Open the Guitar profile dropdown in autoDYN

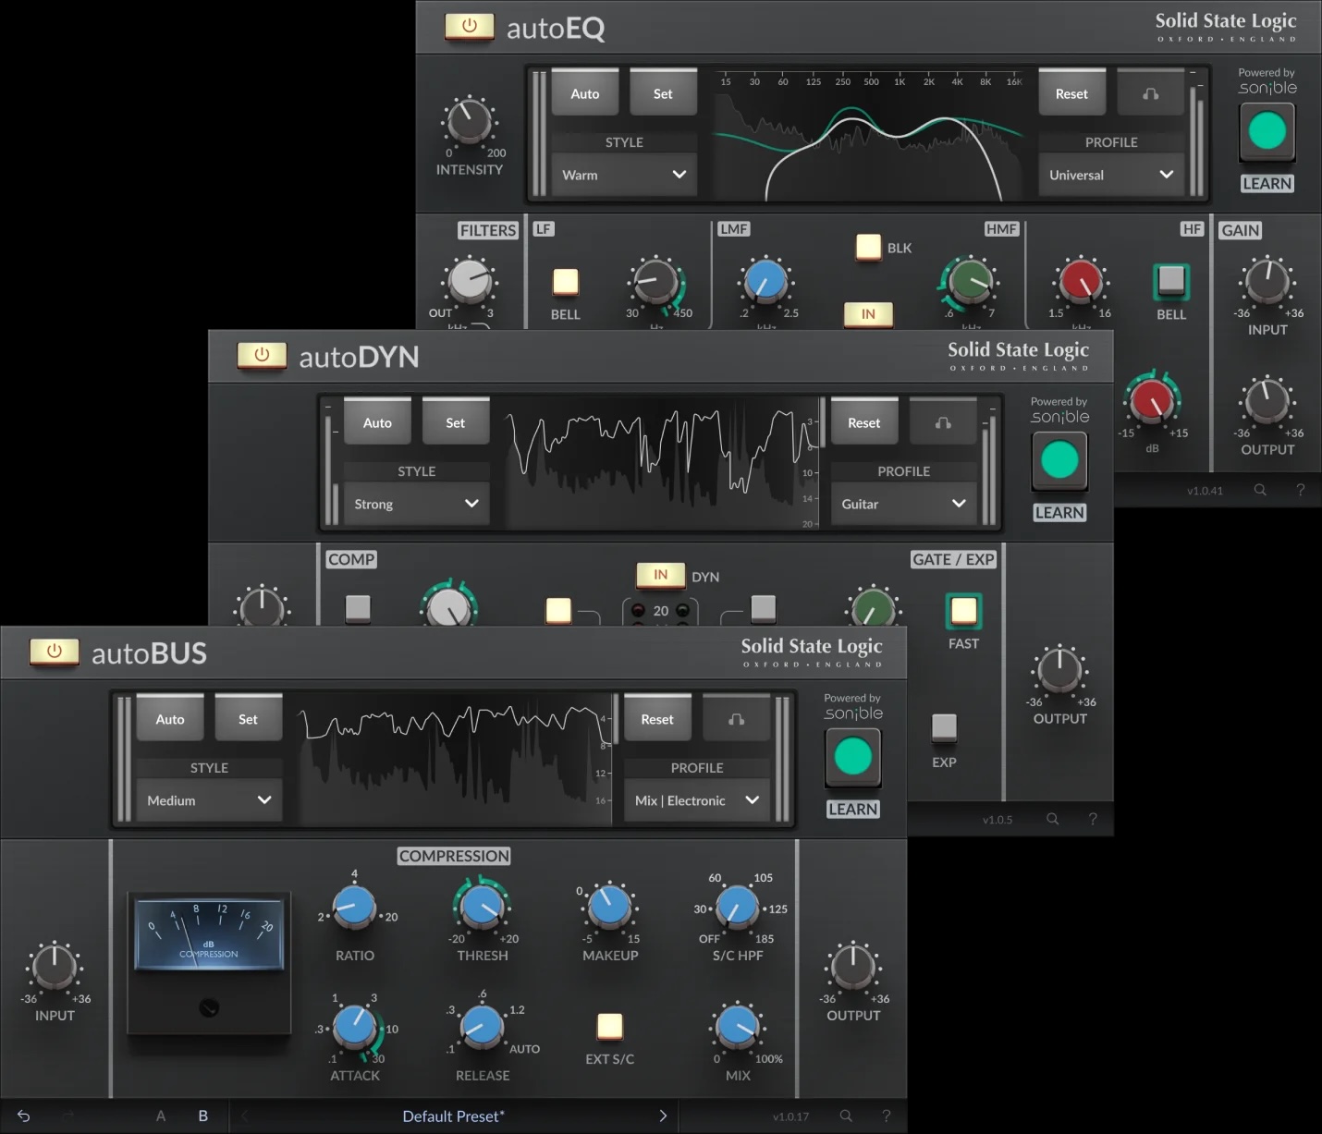(x=903, y=504)
